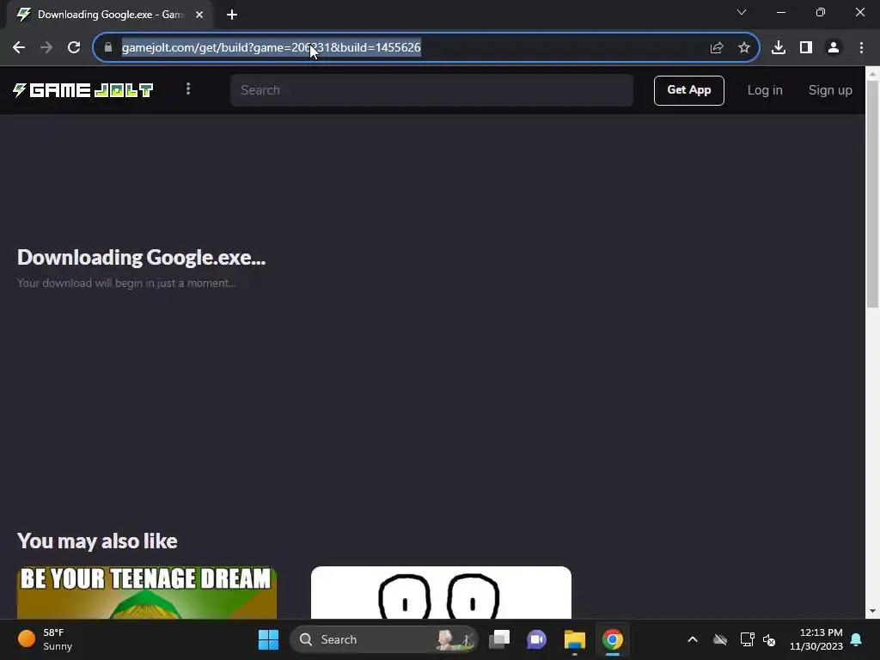Open the white cartoon-eyes game thumbnail

click(441, 593)
